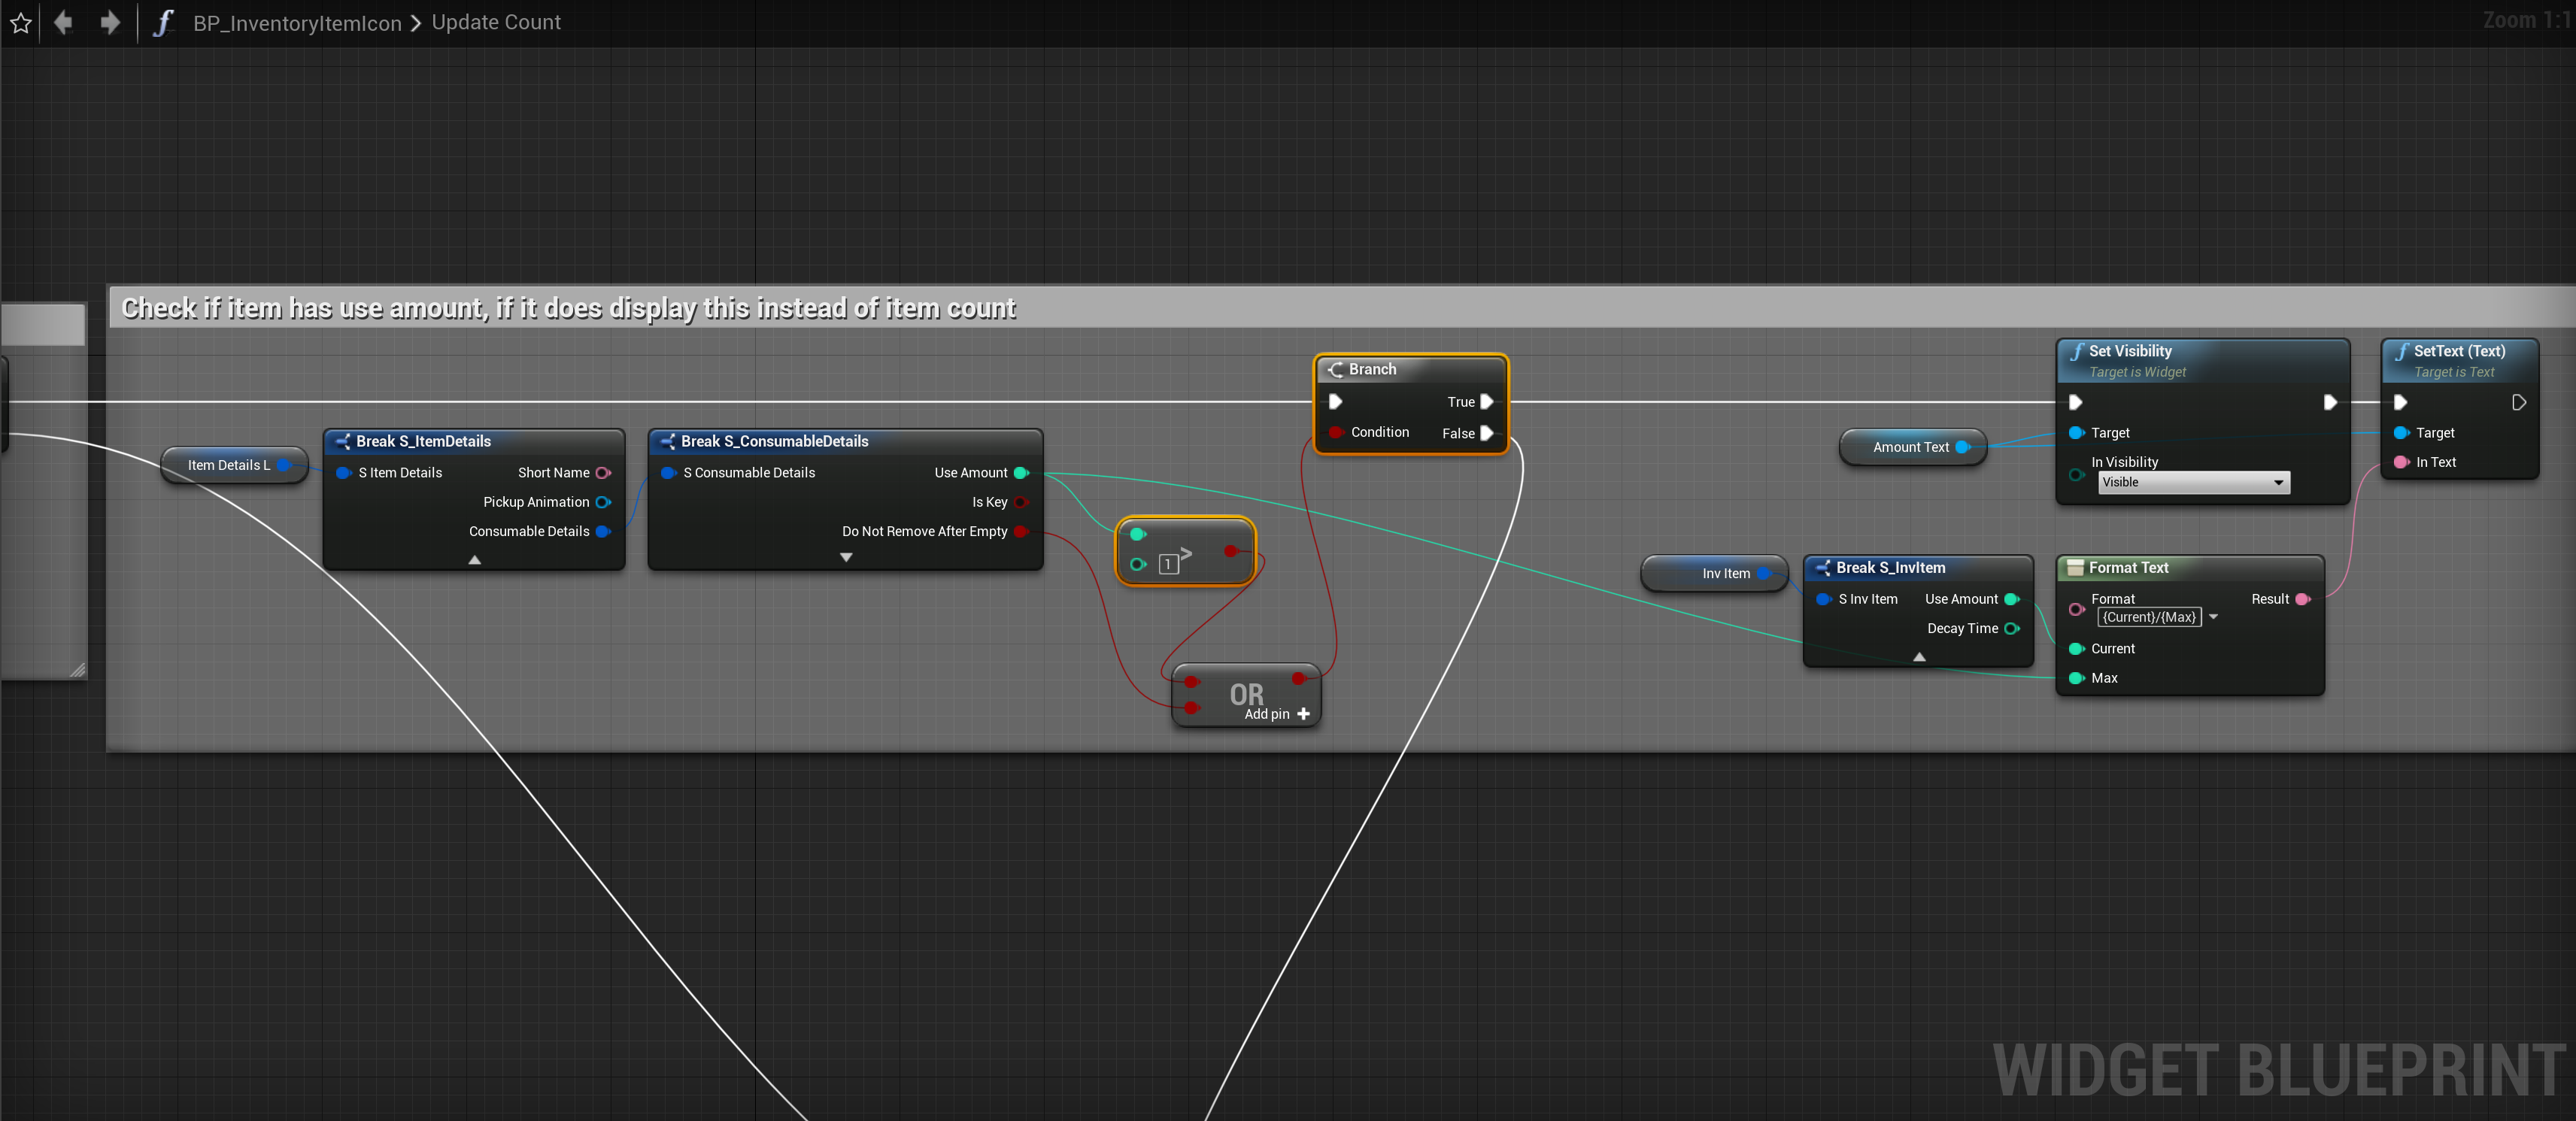Navigate forward with right arrow
2576x1121 pixels.
coord(109,22)
